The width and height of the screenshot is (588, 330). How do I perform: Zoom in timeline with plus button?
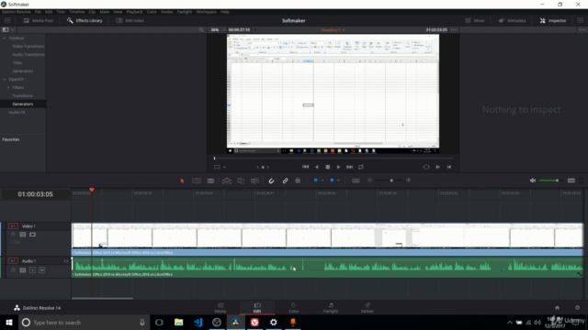408,181
